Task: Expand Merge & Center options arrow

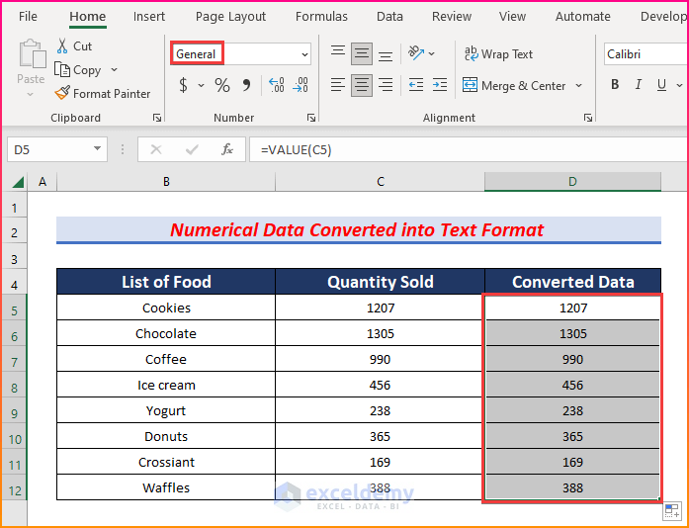Action: [578, 85]
